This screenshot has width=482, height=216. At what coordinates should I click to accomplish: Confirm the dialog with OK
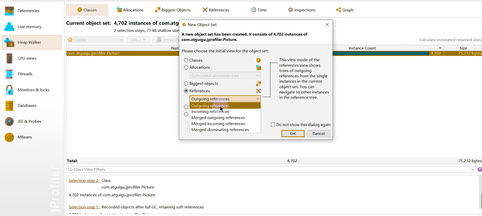293,134
